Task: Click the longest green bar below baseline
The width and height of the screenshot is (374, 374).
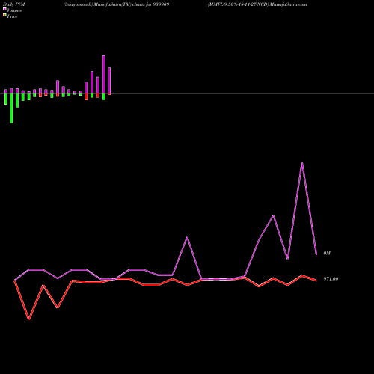Action: [11, 108]
